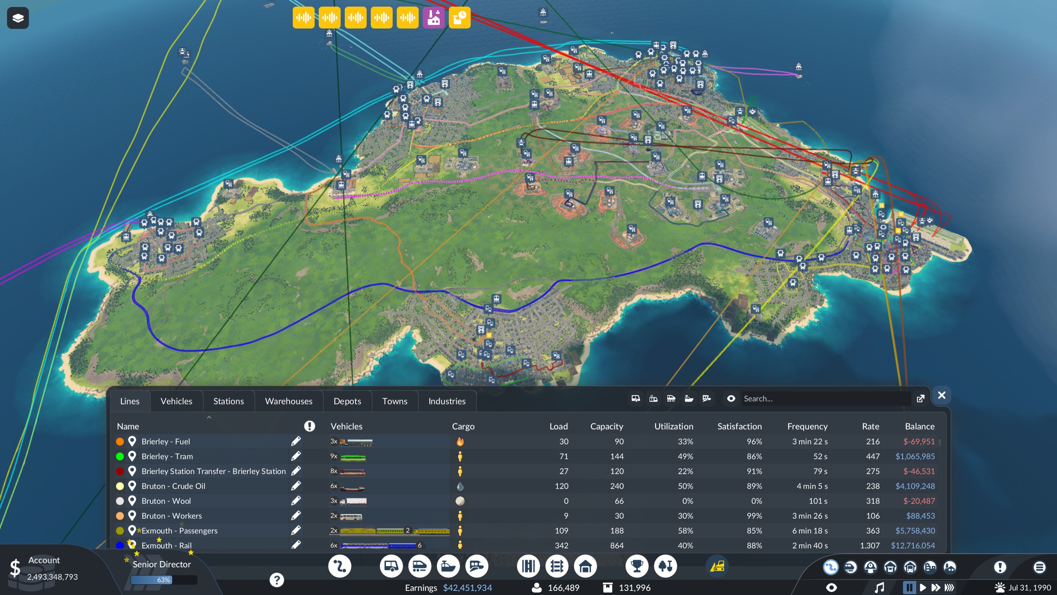This screenshot has width=1057, height=595.
Task: Filter lines list by ships
Action: click(689, 399)
